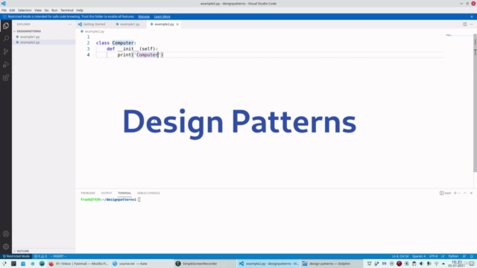This screenshot has height=268, width=477.
Task: Click the Restricted Mode status bar item
Action: 16,256
